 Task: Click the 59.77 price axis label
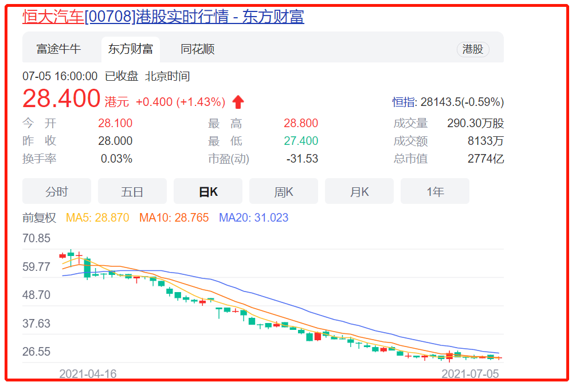coord(36,267)
